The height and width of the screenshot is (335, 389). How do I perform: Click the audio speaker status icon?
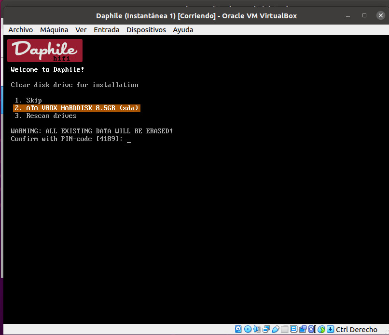click(x=257, y=329)
